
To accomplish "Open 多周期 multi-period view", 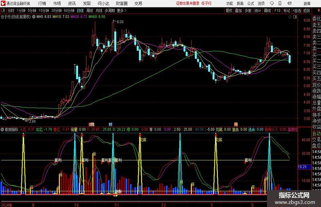I will click(x=110, y=11).
